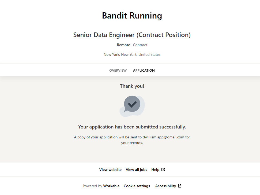Switch to the OVERVIEW tab
The width and height of the screenshot is (260, 195).
118,71
